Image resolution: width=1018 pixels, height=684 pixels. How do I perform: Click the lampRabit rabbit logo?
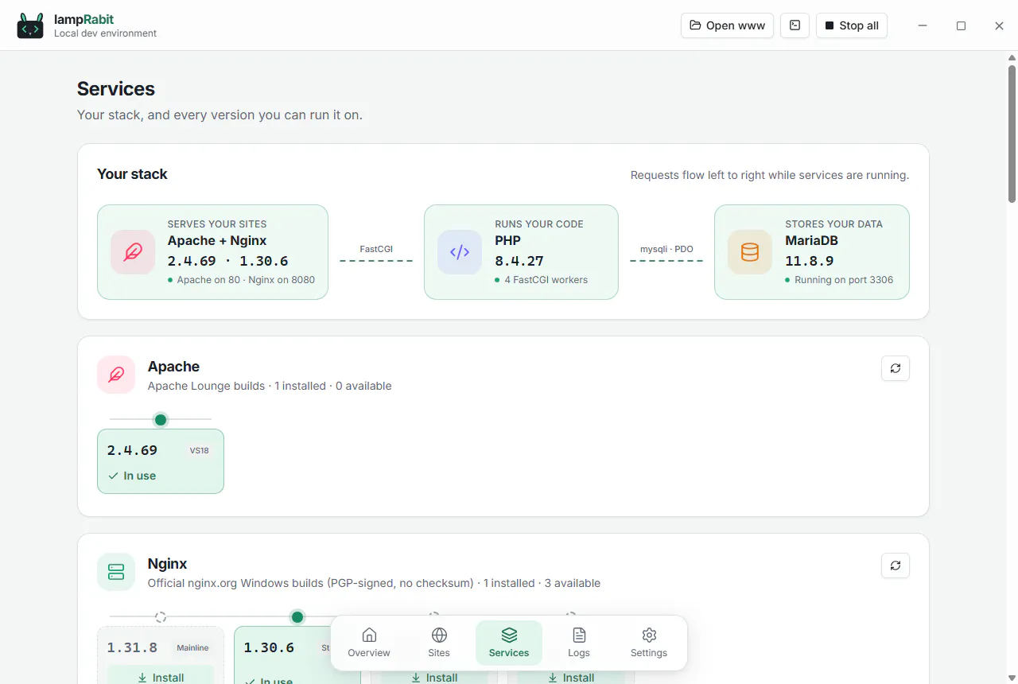pos(30,25)
